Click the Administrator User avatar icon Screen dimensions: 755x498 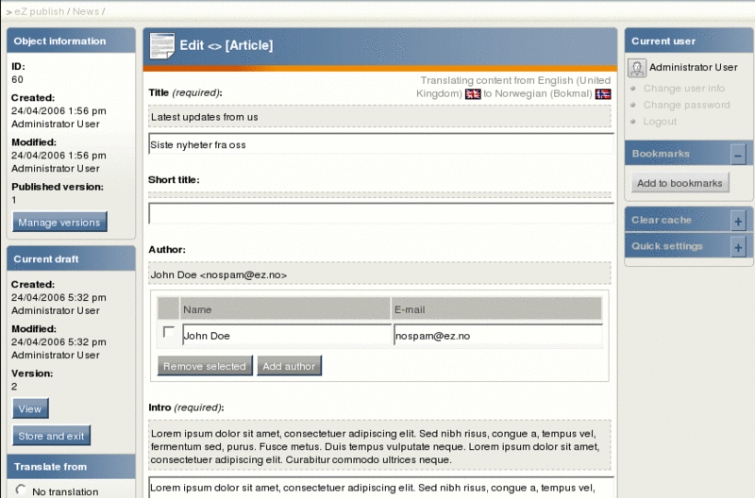636,68
